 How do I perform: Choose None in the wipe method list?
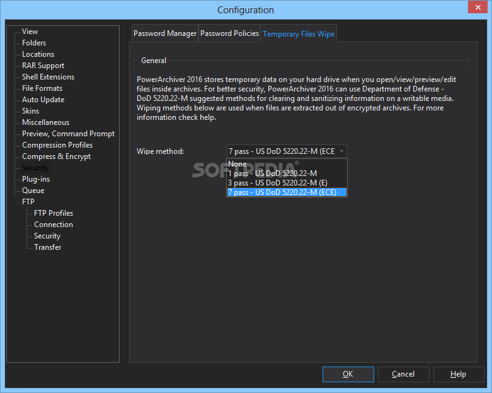click(x=287, y=163)
